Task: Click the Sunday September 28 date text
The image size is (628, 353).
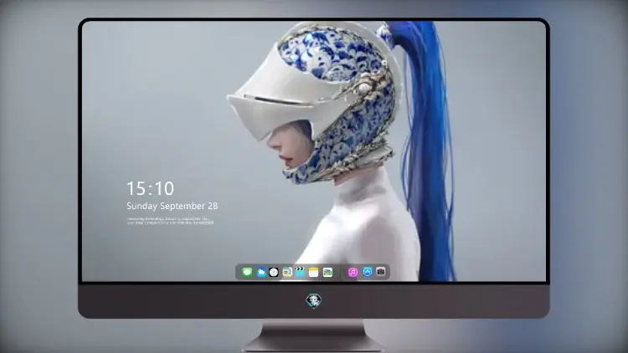Action: (172, 206)
